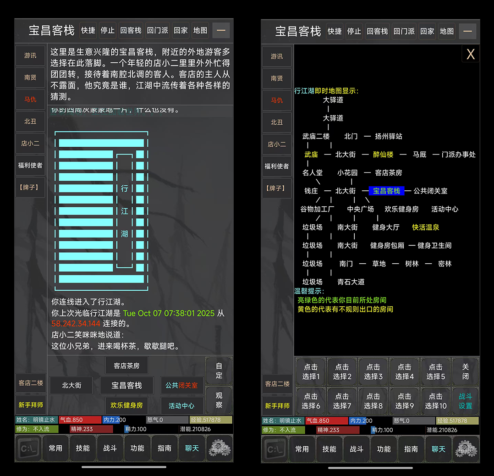Select the 功能 functions tab
494x476 pixels.
137,448
